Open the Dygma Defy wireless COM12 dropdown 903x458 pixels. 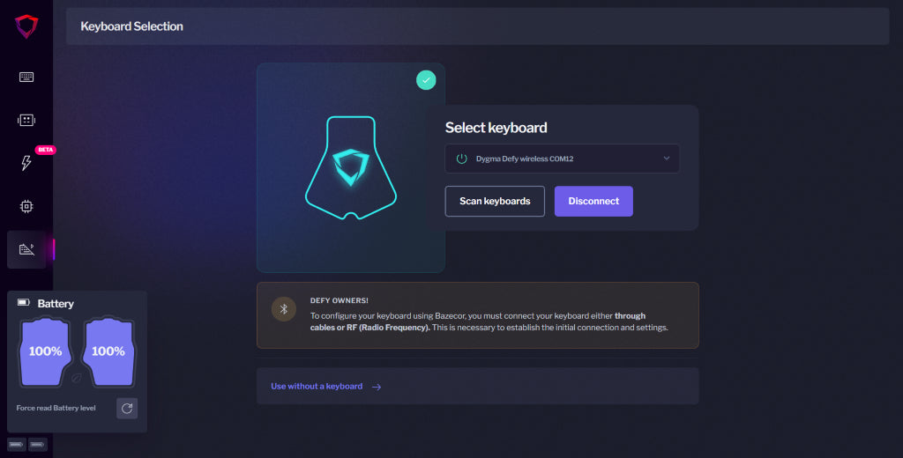[x=562, y=159]
